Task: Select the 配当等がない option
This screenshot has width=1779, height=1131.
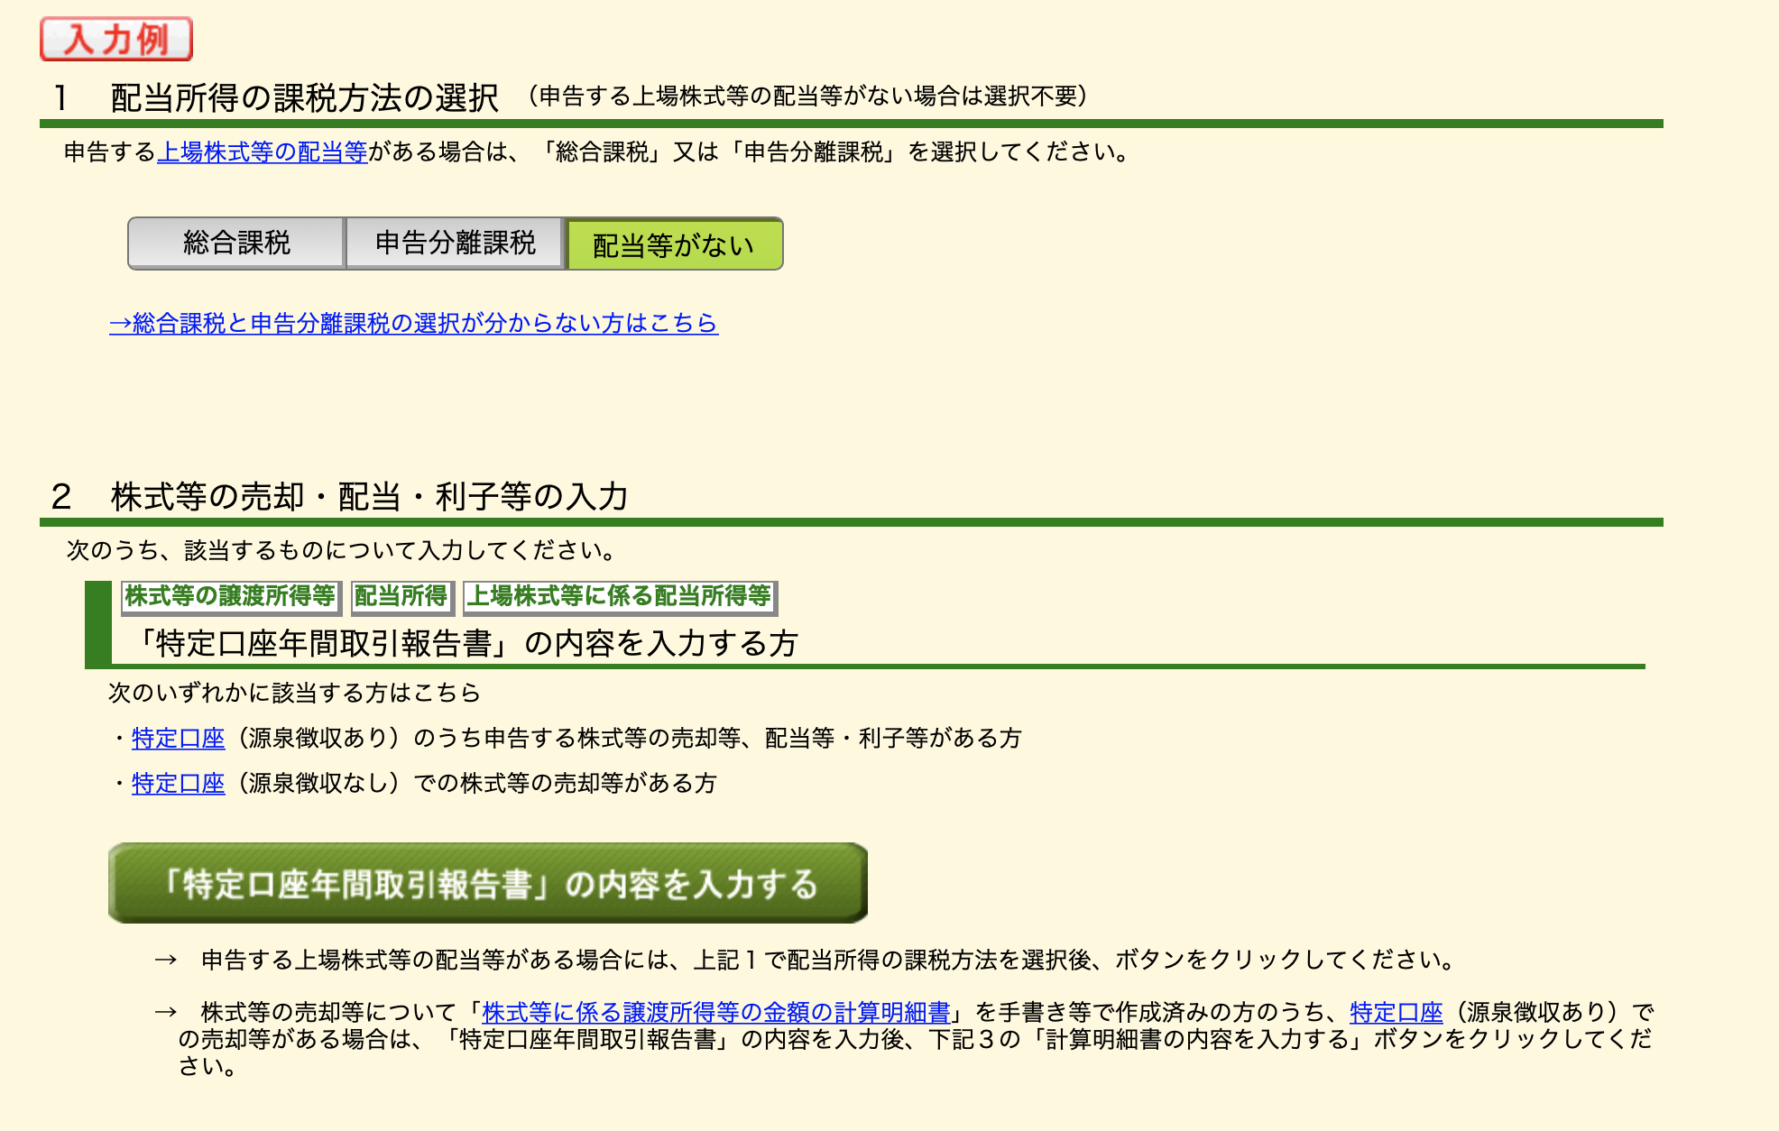Action: tap(674, 244)
